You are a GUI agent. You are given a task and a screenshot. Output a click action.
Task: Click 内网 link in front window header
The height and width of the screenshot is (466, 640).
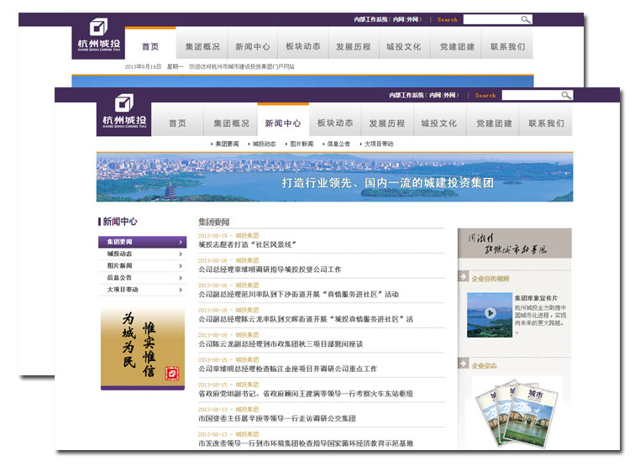click(435, 96)
